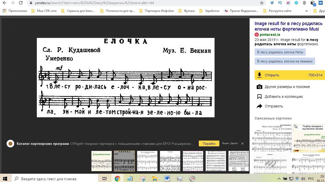This screenshot has height=182, width=325.
Task: Click the ad's round orange logo icon
Action: pos(10,144)
